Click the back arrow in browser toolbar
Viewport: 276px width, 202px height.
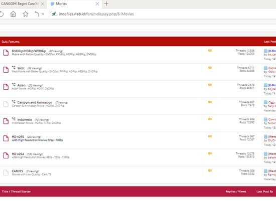coord(37,14)
